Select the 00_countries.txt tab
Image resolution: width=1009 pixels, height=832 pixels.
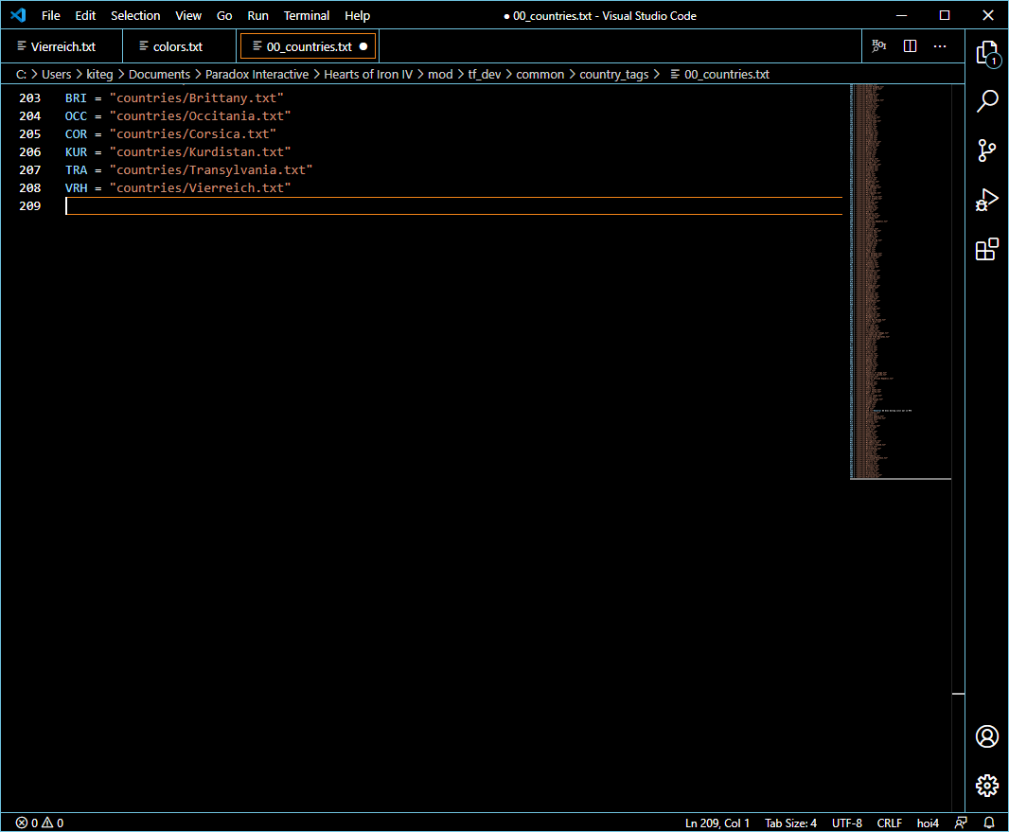click(309, 46)
